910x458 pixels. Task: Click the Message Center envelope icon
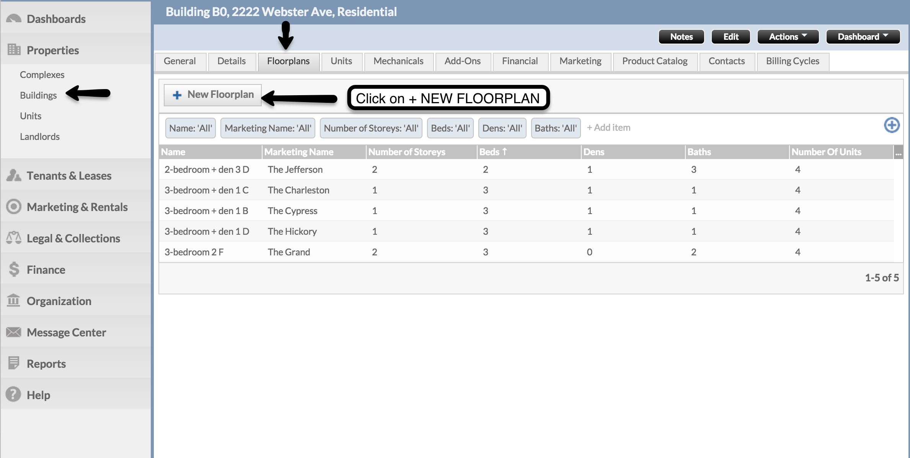(x=14, y=332)
